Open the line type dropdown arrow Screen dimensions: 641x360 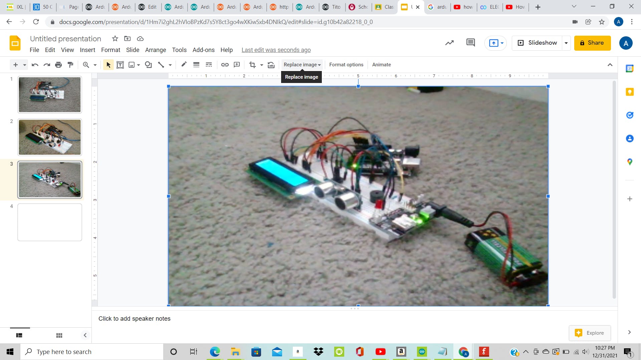(x=170, y=65)
